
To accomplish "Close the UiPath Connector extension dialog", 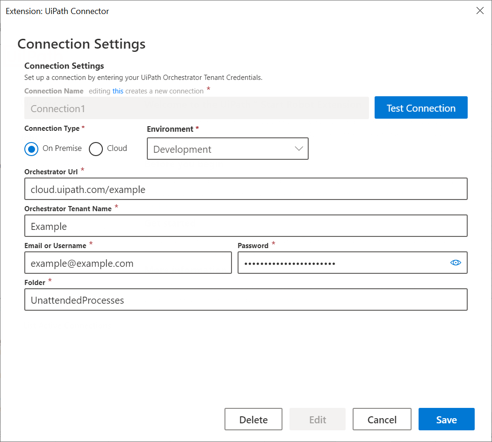I will coord(480,11).
